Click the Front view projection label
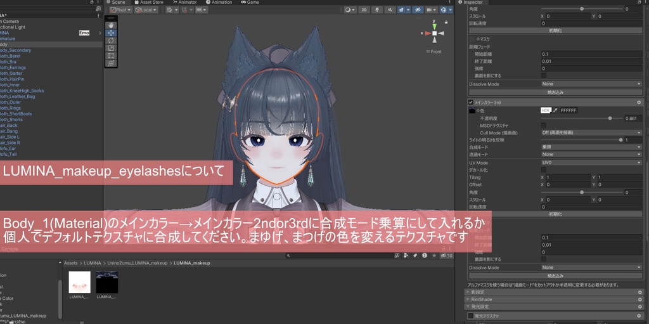649x324 pixels. click(x=434, y=52)
